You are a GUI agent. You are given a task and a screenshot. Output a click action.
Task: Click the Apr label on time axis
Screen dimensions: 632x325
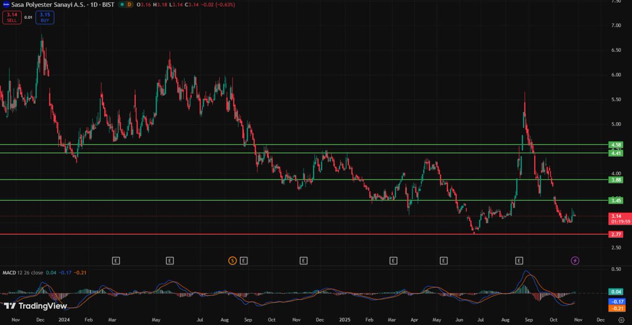point(413,319)
